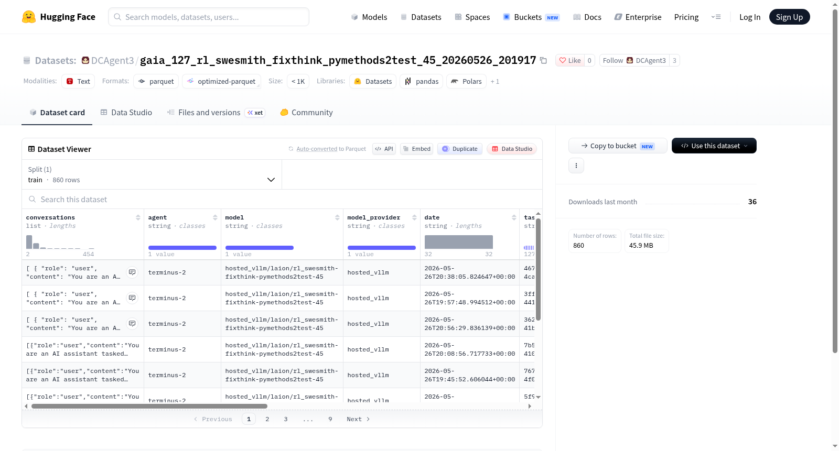Open the Spaces menu item

point(472,17)
